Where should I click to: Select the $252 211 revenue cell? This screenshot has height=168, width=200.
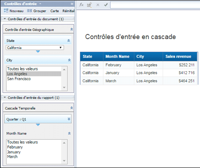coord(180,65)
